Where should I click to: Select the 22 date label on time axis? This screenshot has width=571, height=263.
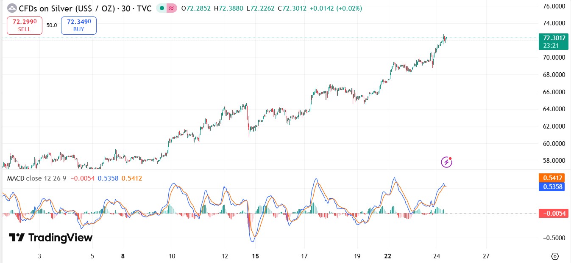387,257
